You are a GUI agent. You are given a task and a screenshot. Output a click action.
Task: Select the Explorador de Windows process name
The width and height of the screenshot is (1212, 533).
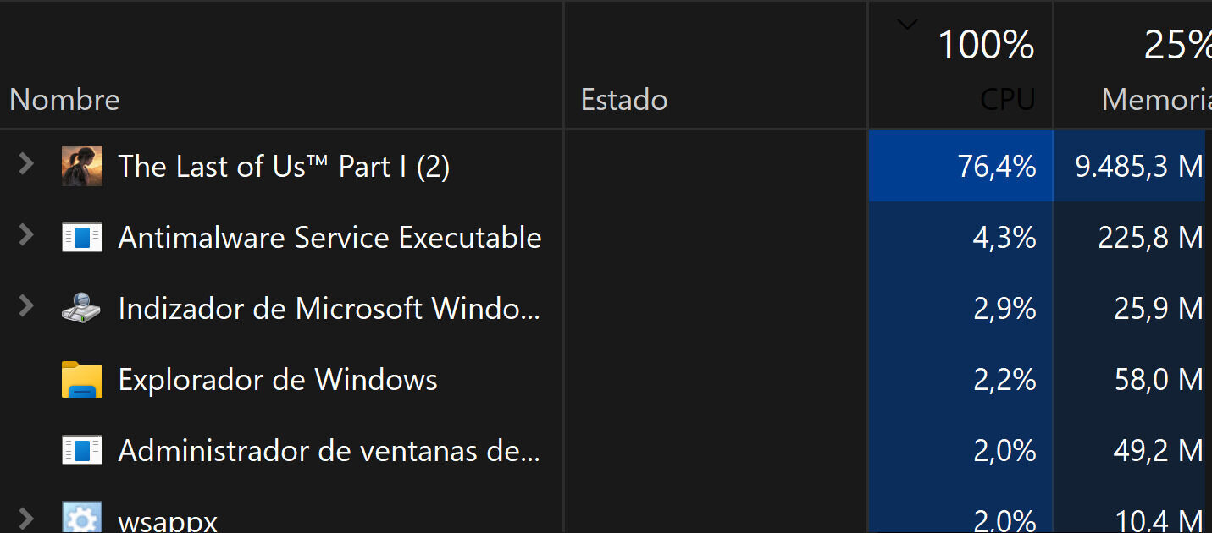[x=278, y=380]
